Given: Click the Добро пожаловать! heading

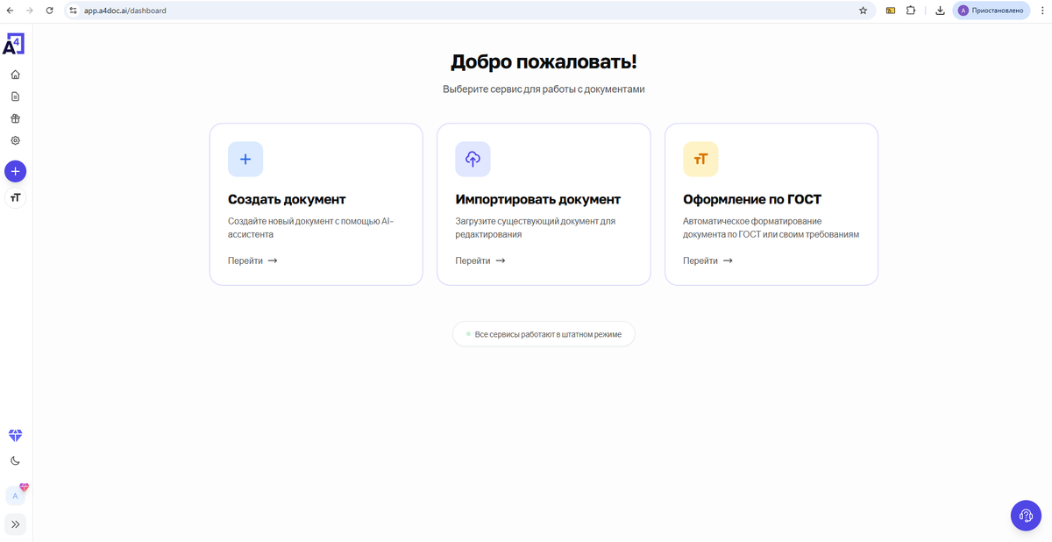Looking at the screenshot, I should (x=544, y=61).
